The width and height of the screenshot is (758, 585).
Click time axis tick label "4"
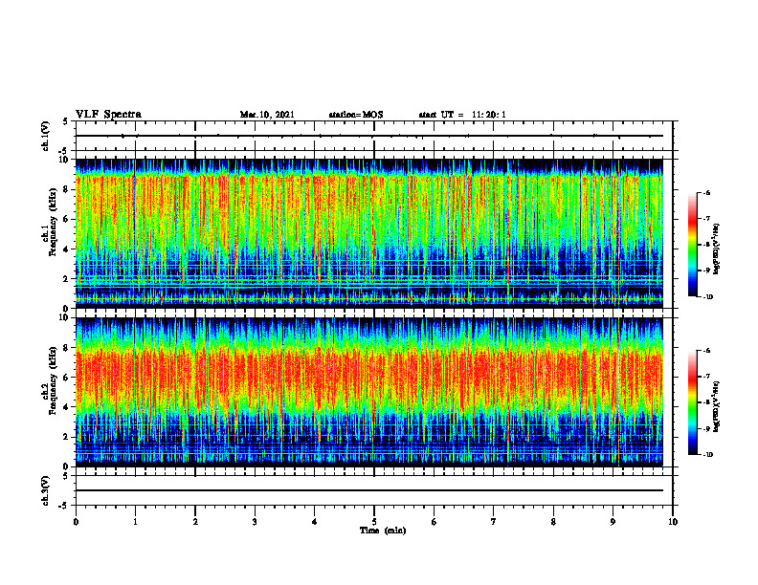[315, 522]
